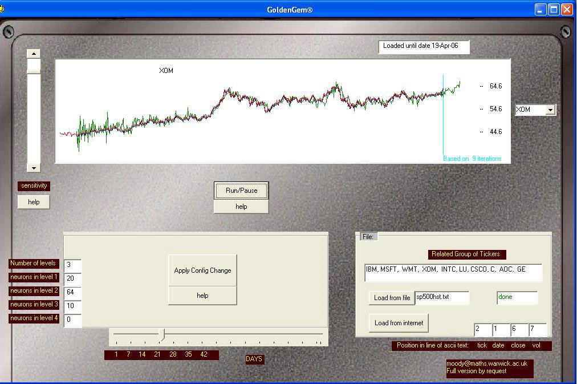The width and height of the screenshot is (577, 384).
Task: Click neurons in level 3 input
Action: coord(72,306)
